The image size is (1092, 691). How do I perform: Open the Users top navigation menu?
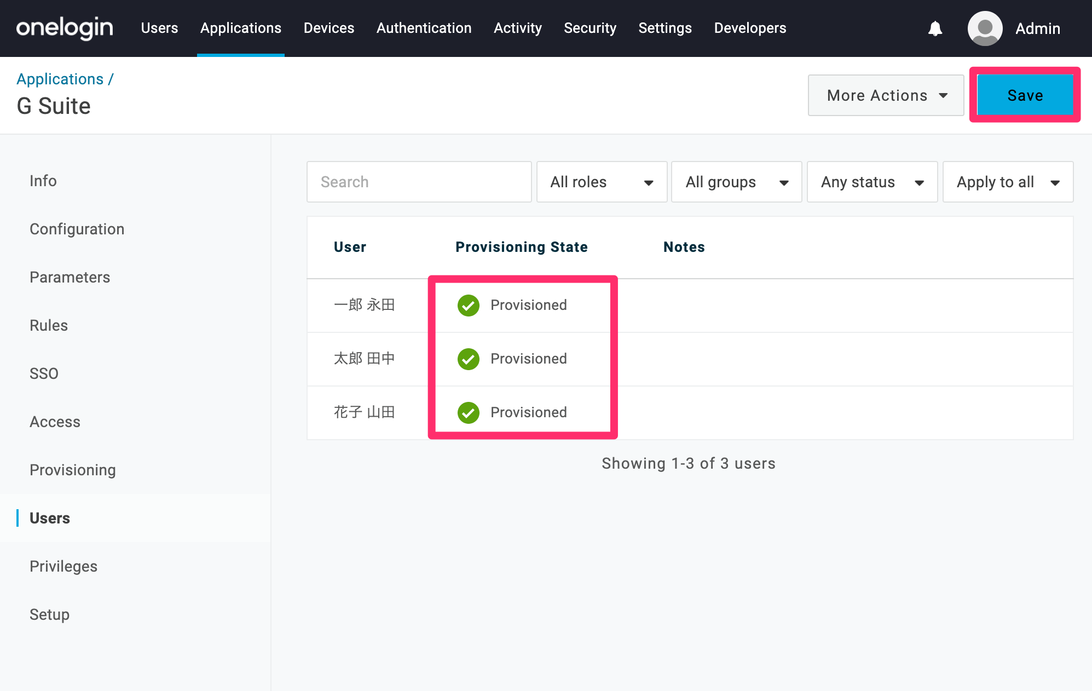[x=159, y=28]
